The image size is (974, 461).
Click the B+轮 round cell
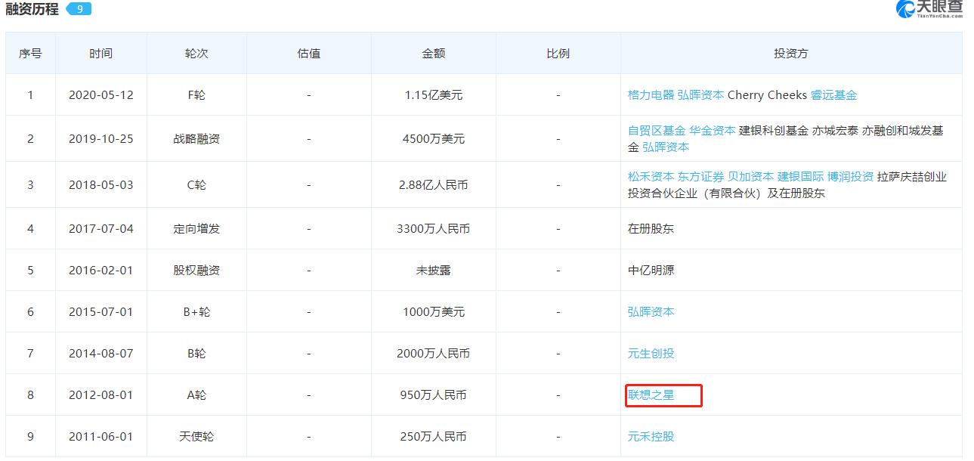click(x=196, y=311)
